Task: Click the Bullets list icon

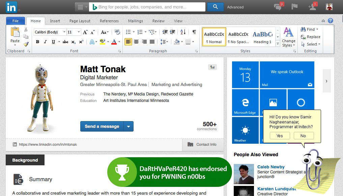Action: point(128,32)
